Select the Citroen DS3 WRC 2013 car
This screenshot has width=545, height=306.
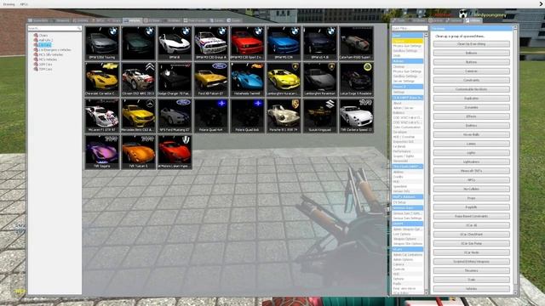pos(138,79)
